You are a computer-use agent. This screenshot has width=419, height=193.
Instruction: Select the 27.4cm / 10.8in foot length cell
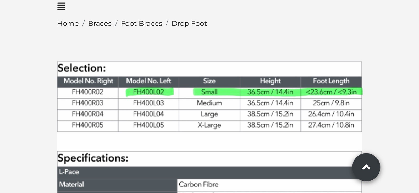(331, 125)
